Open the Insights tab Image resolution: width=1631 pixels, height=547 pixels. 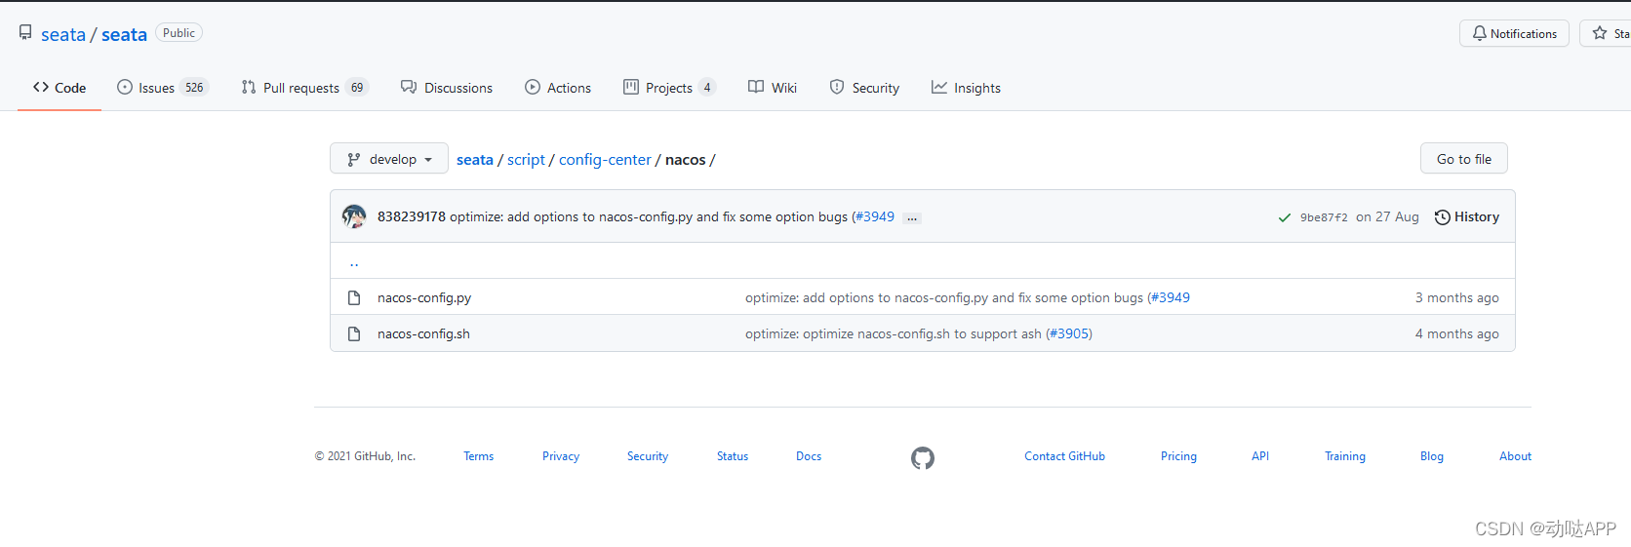click(x=966, y=88)
